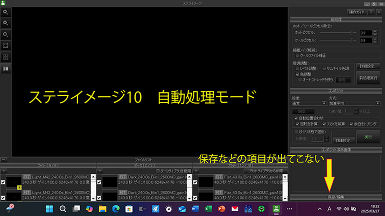Screen dimensions: 385x216
Task: Select the zoom-out magnifier tool in left toolbar
Action: point(5,23)
